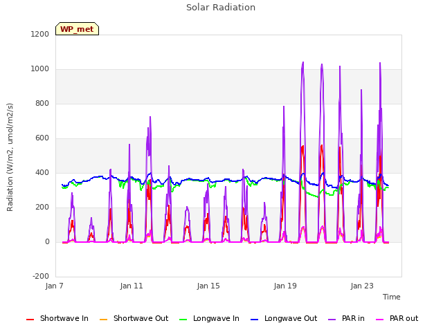Click the 800 y-axis tick label
Image resolution: width=443 pixels, height=332 pixels.
click(x=42, y=103)
